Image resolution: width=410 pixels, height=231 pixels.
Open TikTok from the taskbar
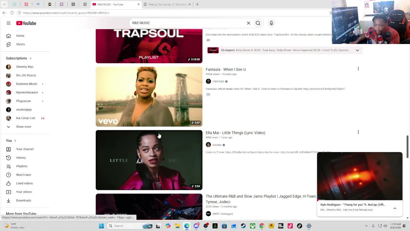299,226
